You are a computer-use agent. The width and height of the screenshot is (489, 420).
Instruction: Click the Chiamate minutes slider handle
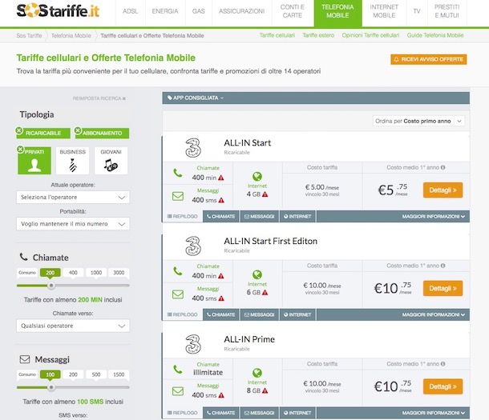point(51,286)
